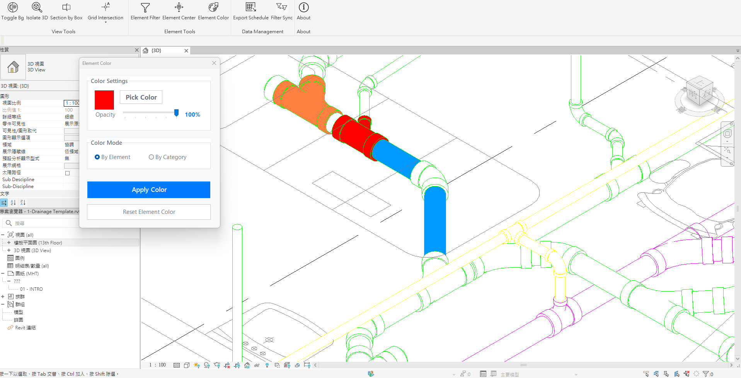Expand the 族群 families tree node
The width and height of the screenshot is (741, 378).
(3, 297)
